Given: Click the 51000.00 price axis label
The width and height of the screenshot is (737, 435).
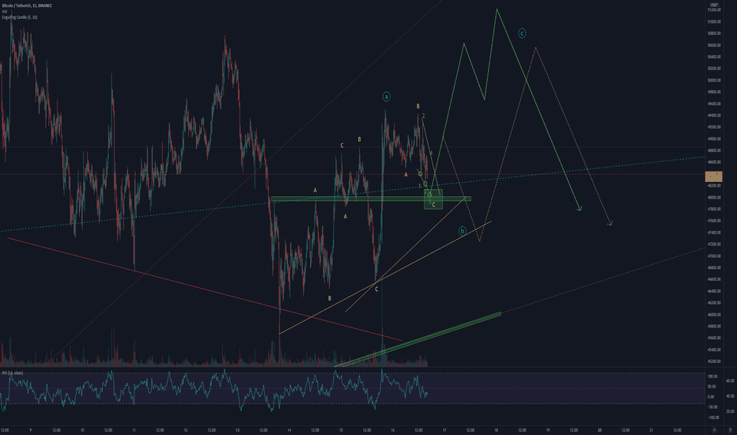Looking at the screenshot, I should tap(714, 21).
